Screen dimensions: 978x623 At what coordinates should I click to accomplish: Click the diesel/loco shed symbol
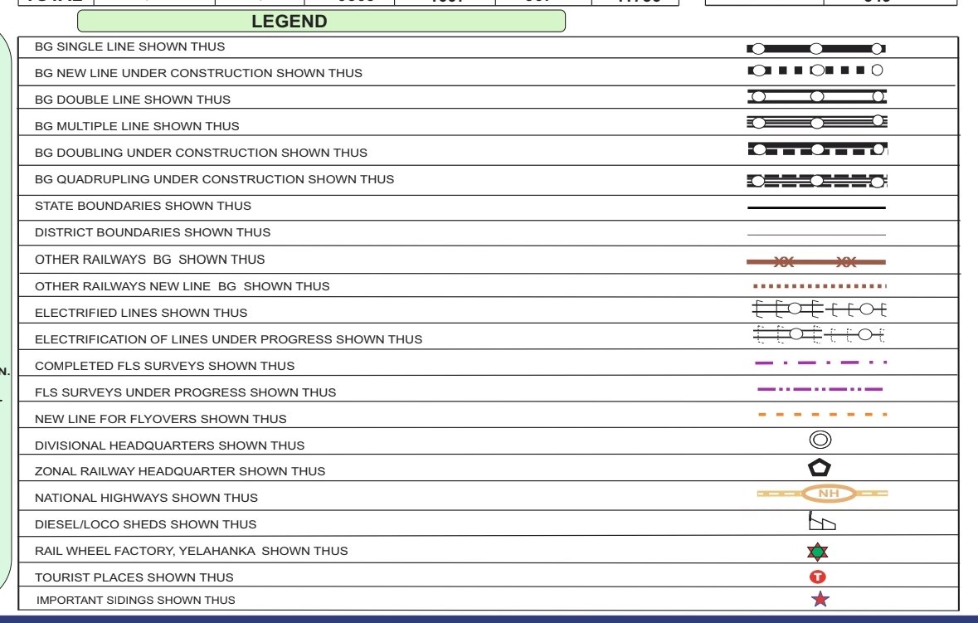click(x=821, y=521)
